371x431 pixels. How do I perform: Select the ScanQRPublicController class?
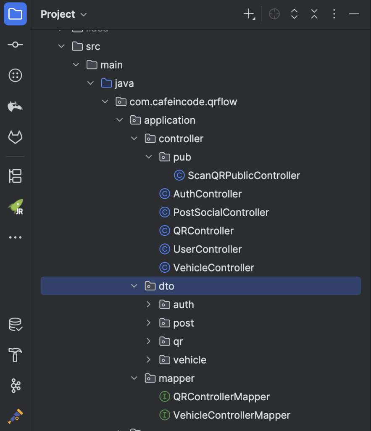coord(244,176)
